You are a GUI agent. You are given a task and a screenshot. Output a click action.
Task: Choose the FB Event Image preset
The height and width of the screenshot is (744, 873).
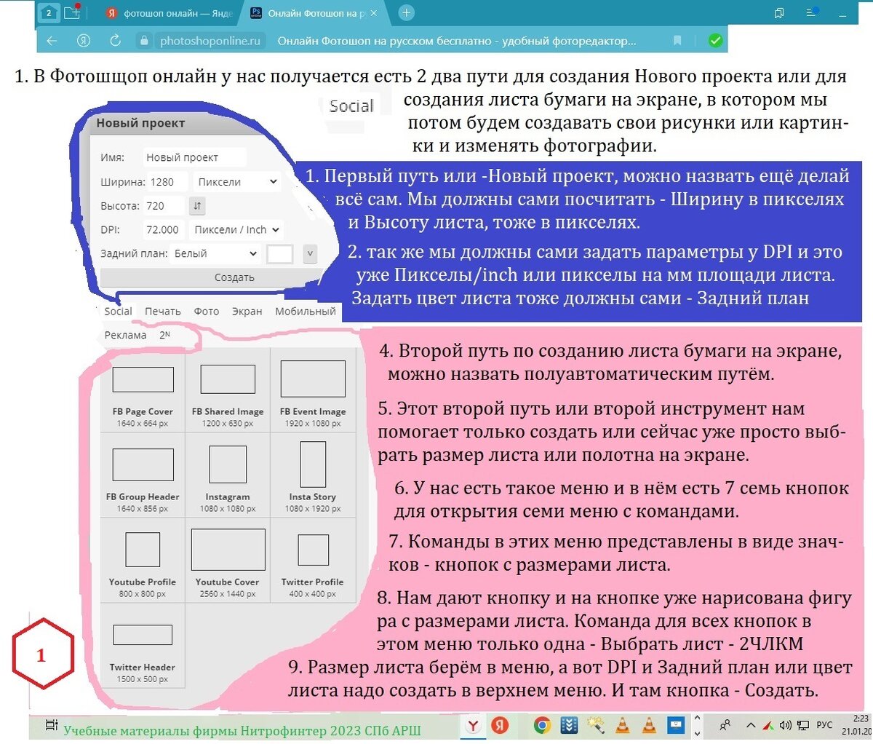tap(313, 389)
